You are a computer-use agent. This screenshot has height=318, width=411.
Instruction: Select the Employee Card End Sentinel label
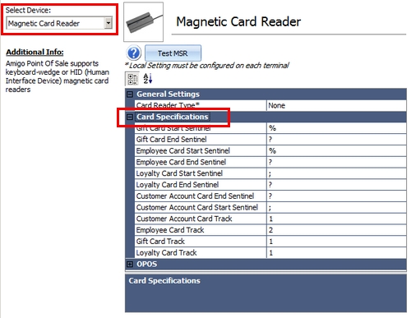[181, 162]
